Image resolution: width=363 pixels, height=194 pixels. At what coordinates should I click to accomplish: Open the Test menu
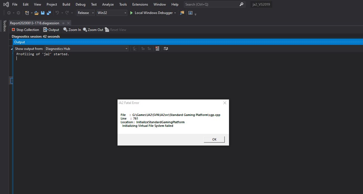pos(94,4)
